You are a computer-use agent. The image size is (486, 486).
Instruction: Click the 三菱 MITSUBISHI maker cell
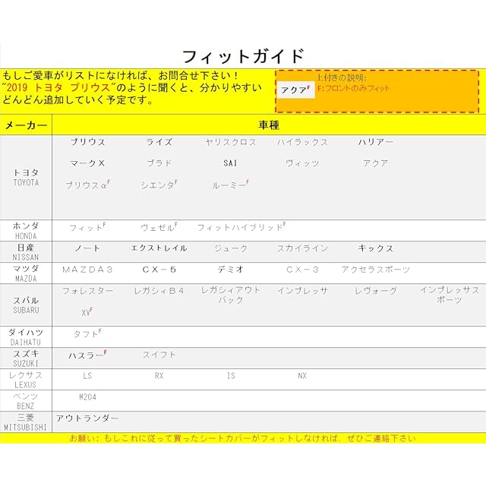26,422
